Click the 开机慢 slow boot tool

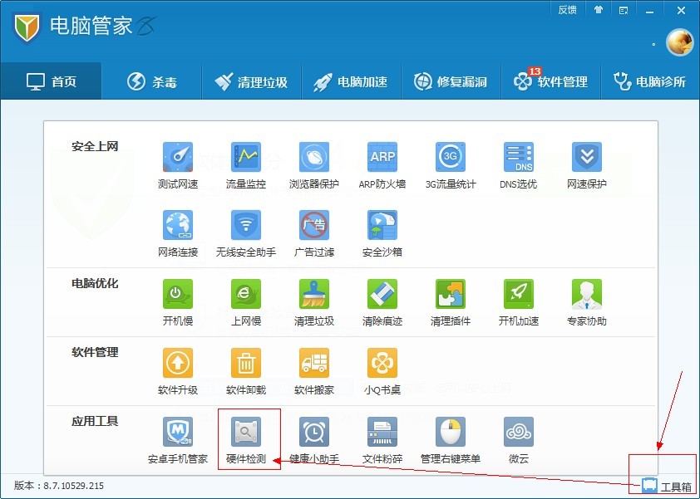pyautogui.click(x=178, y=303)
